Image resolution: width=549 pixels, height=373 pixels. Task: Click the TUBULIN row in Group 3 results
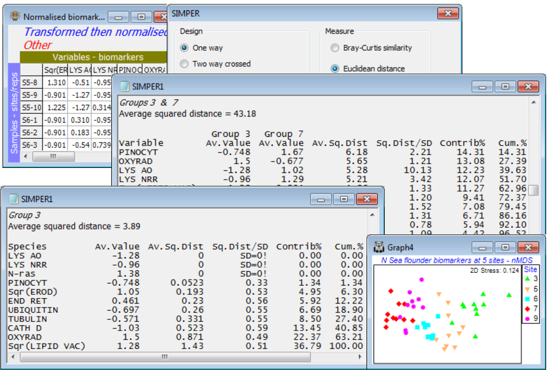pos(185,319)
